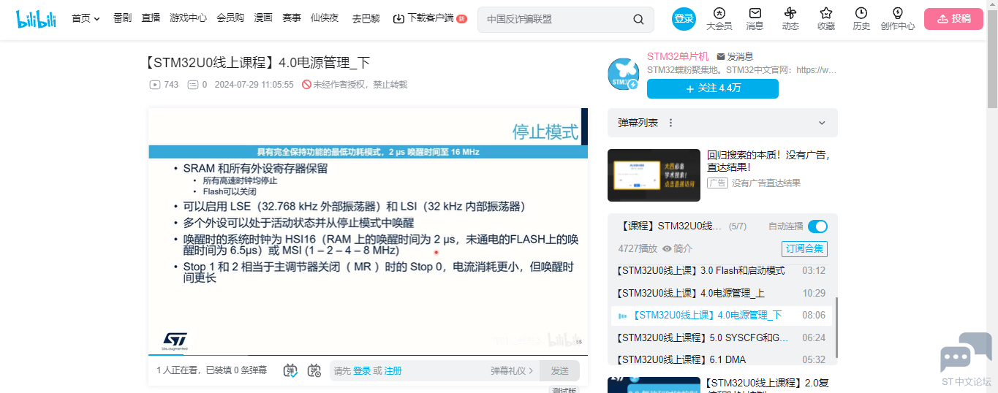
Task: Click the 关注 4.4万 follow button
Action: pyautogui.click(x=713, y=88)
